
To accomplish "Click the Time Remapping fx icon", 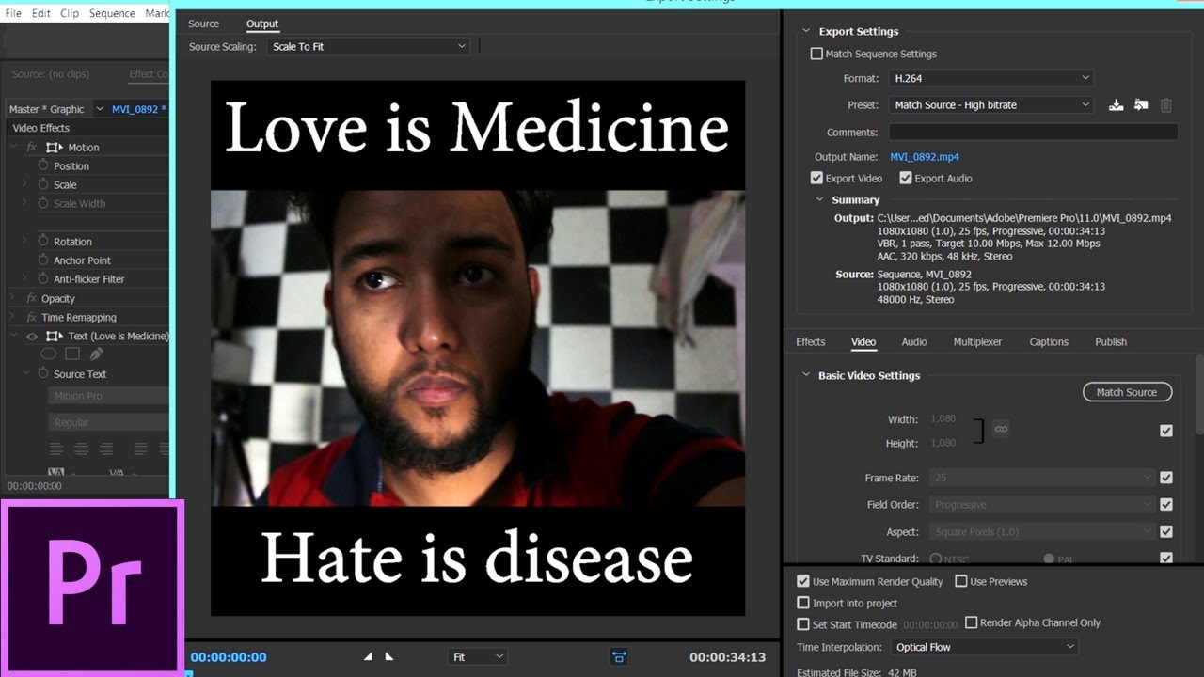I will point(31,317).
